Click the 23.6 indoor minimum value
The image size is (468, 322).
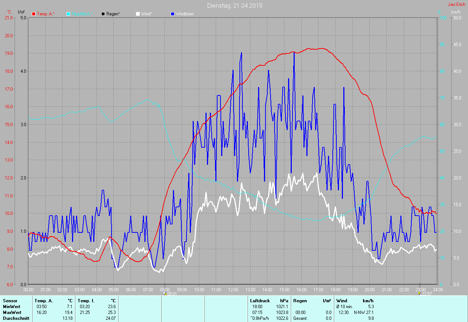click(111, 307)
